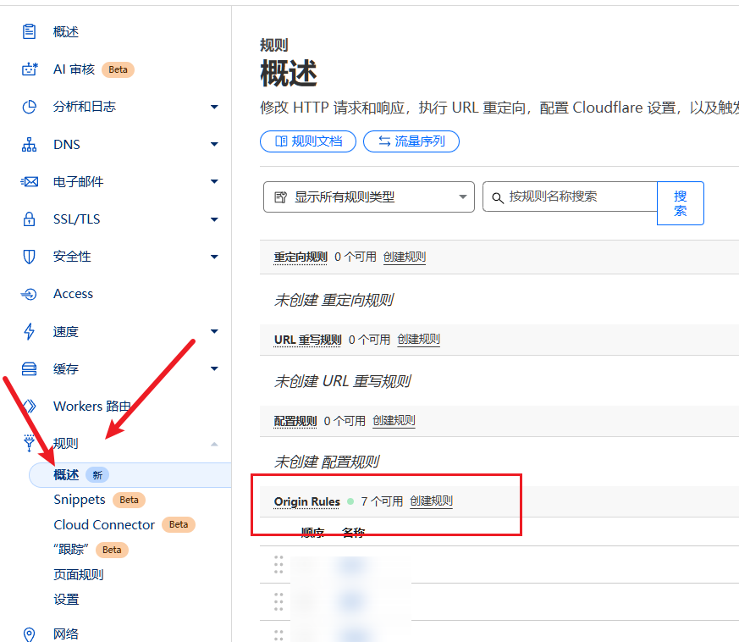Expand the 分析和日志 sidebar section
Screen dimensions: 739x642
click(x=214, y=107)
